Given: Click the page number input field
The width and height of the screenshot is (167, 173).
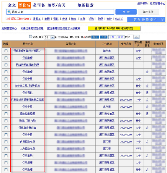Looking at the screenshot, I should (x=131, y=37).
